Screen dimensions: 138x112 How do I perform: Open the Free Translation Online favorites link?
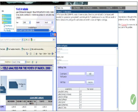[14, 49]
